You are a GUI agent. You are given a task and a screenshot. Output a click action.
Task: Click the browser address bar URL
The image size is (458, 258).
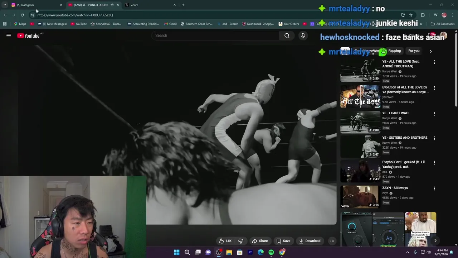[x=75, y=15]
